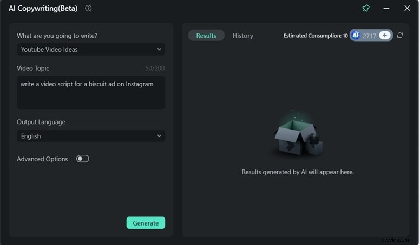The height and width of the screenshot is (245, 420).
Task: Click the 50/200 character counter
Action: [x=156, y=69]
